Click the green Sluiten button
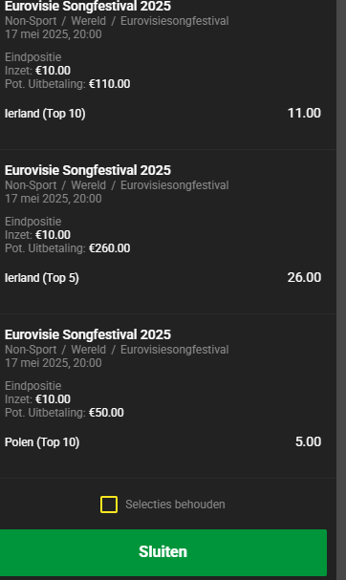The height and width of the screenshot is (580, 346). (x=163, y=552)
